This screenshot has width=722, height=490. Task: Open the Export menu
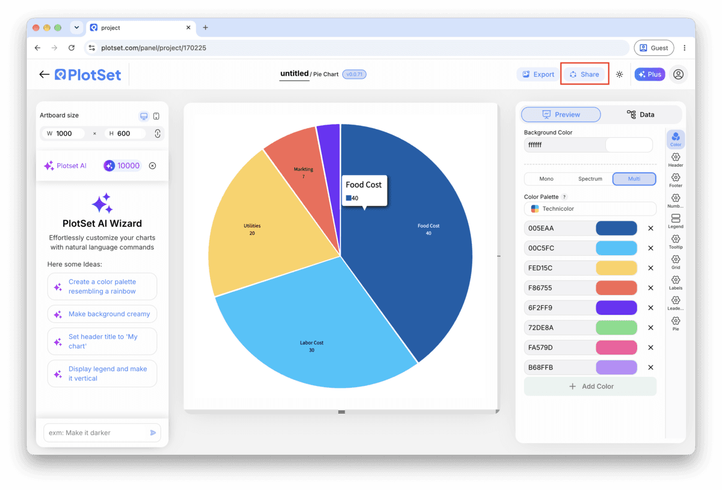[x=538, y=75]
